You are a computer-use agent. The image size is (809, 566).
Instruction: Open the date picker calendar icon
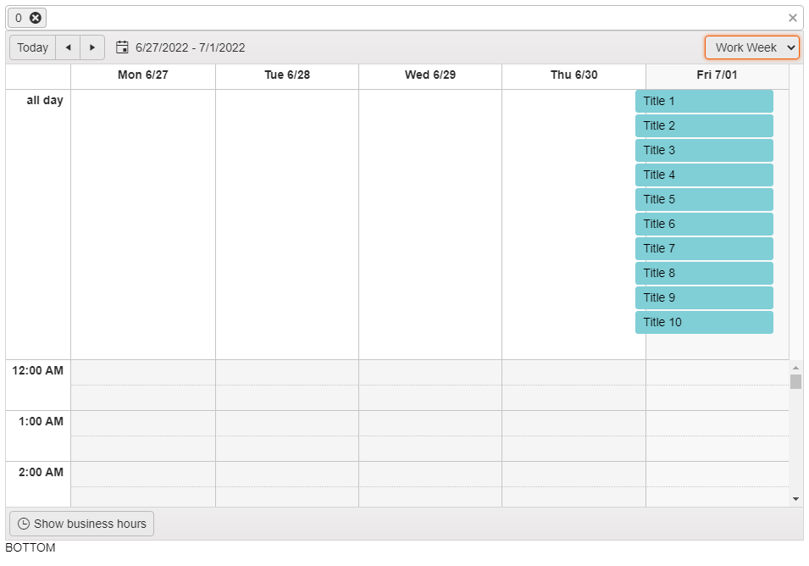pos(122,47)
